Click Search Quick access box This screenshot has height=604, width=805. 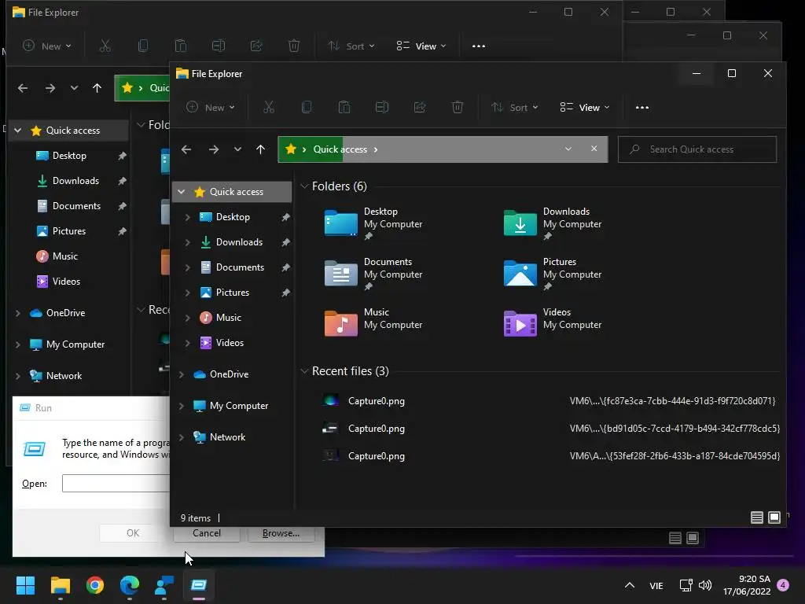(x=697, y=149)
